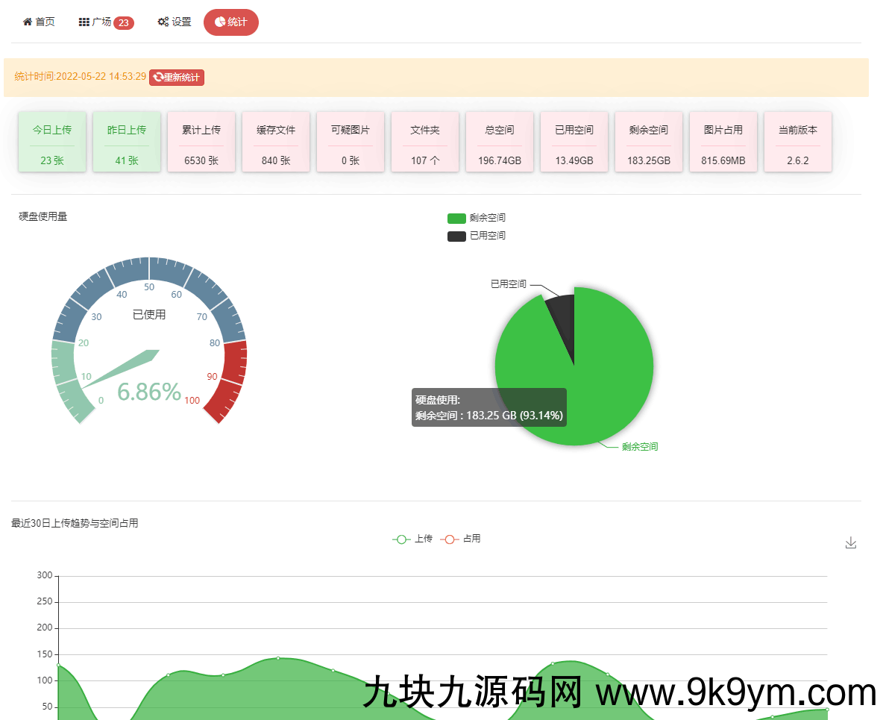Viewport: 886px width, 720px height.
Task: Click the red circle marker of the 占用 legend
Action: pyautogui.click(x=448, y=539)
